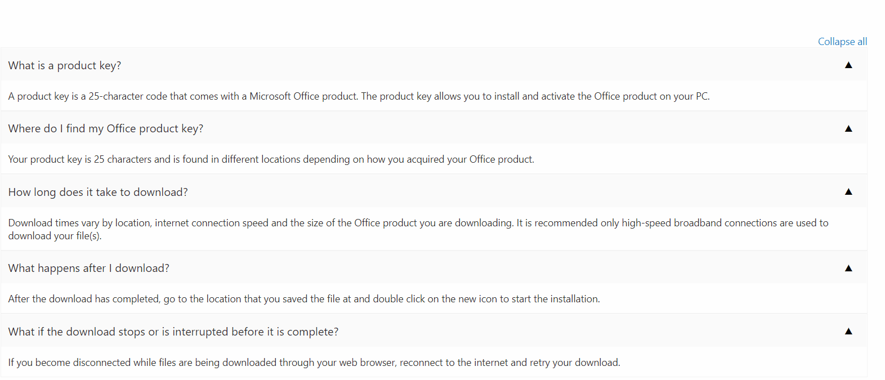The image size is (885, 380).
Task: Click the 'What if the download stops' question title
Action: click(x=173, y=332)
